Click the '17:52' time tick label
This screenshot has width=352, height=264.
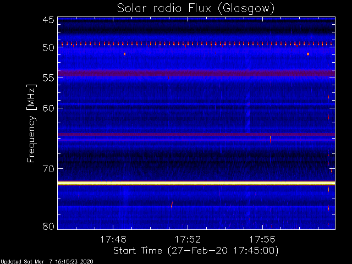(188, 239)
